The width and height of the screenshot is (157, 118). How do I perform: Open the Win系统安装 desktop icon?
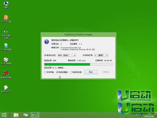(6, 47)
